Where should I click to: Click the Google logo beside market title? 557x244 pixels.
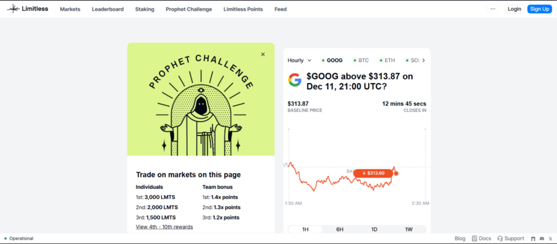coord(295,80)
